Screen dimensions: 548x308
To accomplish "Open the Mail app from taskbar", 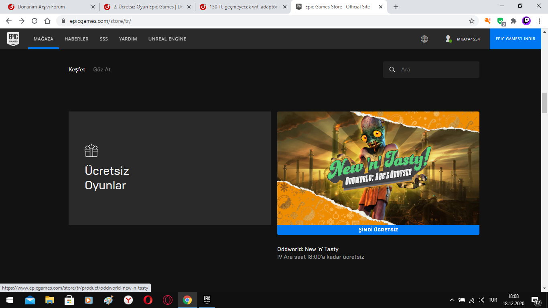I will 30,300.
